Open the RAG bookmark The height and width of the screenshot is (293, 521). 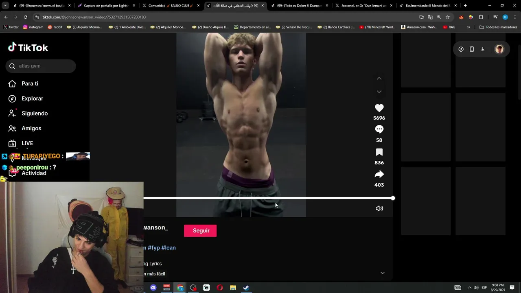coord(449,27)
